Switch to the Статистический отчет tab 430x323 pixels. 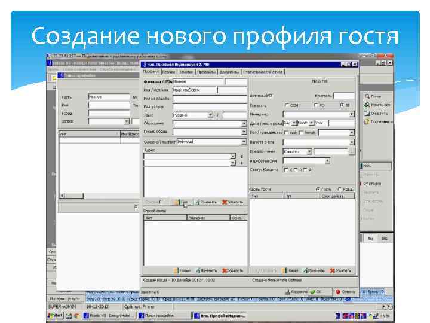263,72
